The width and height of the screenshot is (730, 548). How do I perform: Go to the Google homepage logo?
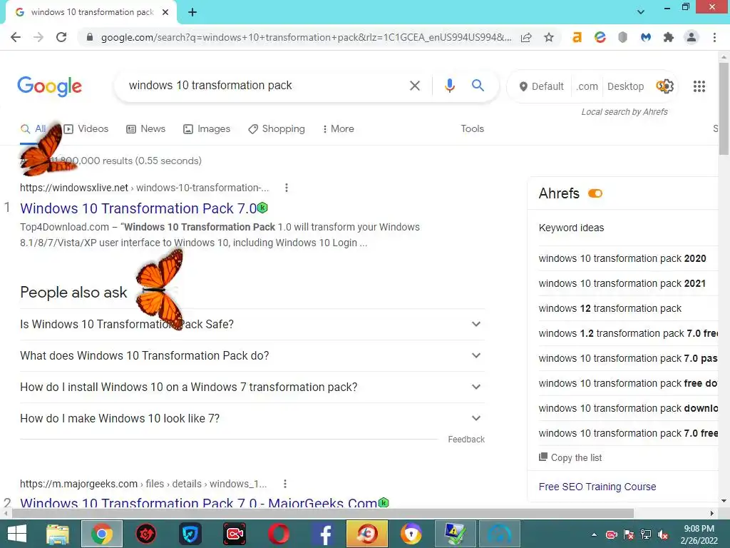49,86
